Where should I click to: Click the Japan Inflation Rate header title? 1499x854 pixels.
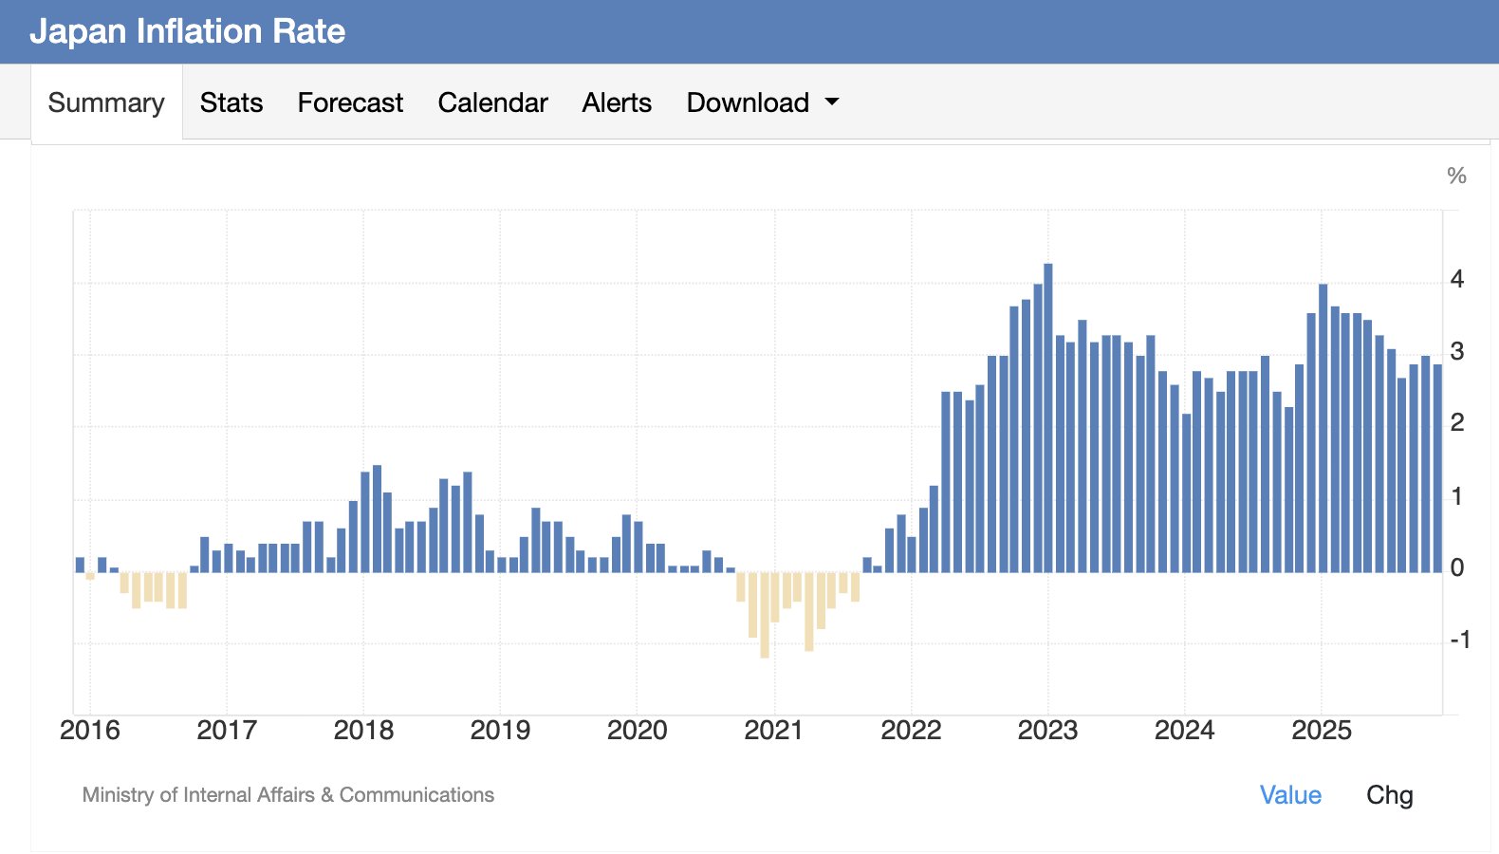coord(188,31)
